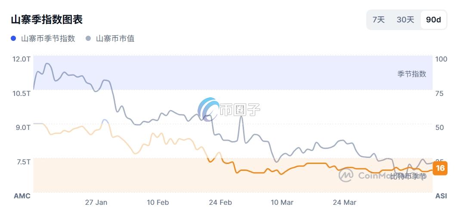This screenshot has width=460, height=219.
Task: Click the 比特币季节 zone label
Action: pyautogui.click(x=408, y=176)
